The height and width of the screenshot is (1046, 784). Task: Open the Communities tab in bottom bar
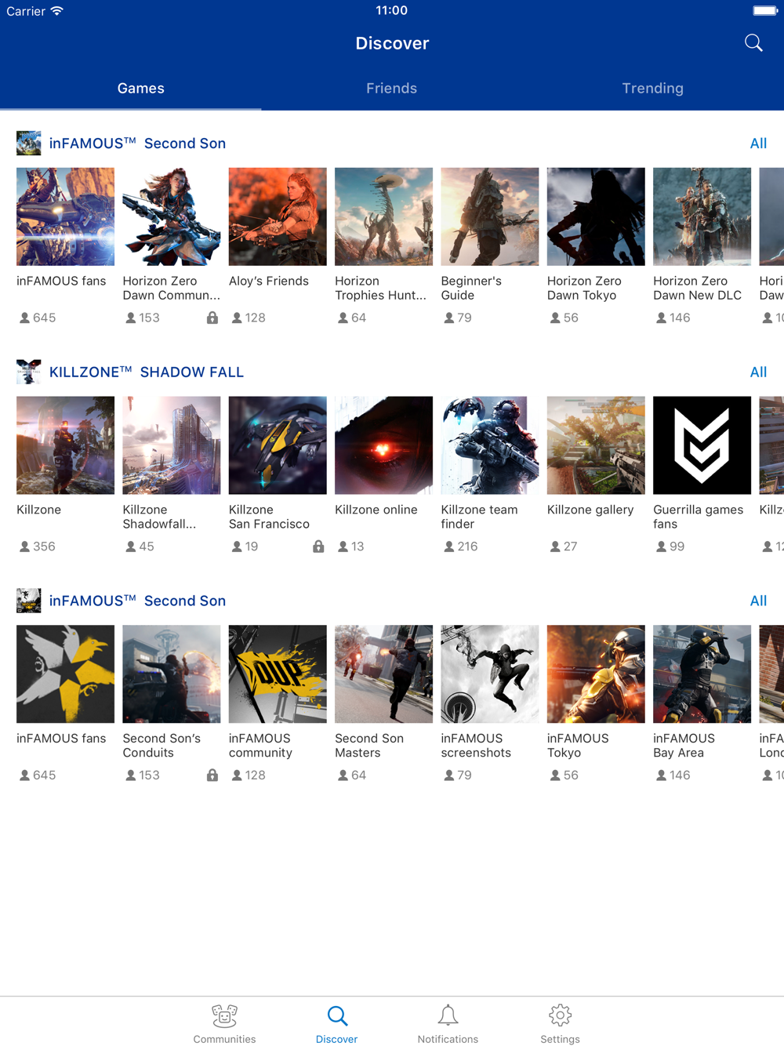[x=224, y=1024]
